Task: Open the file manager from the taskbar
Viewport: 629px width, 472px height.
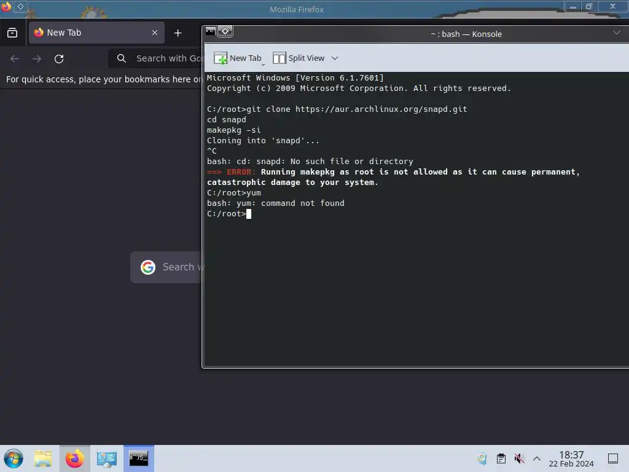Action: (x=43, y=458)
